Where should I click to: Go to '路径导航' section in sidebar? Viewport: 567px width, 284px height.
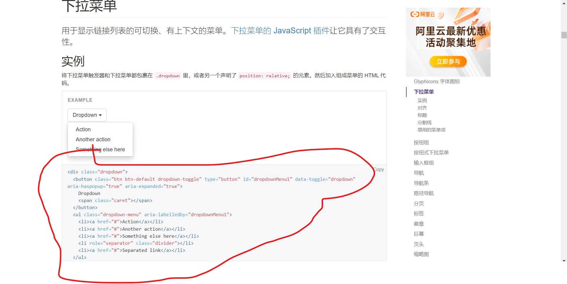point(423,193)
